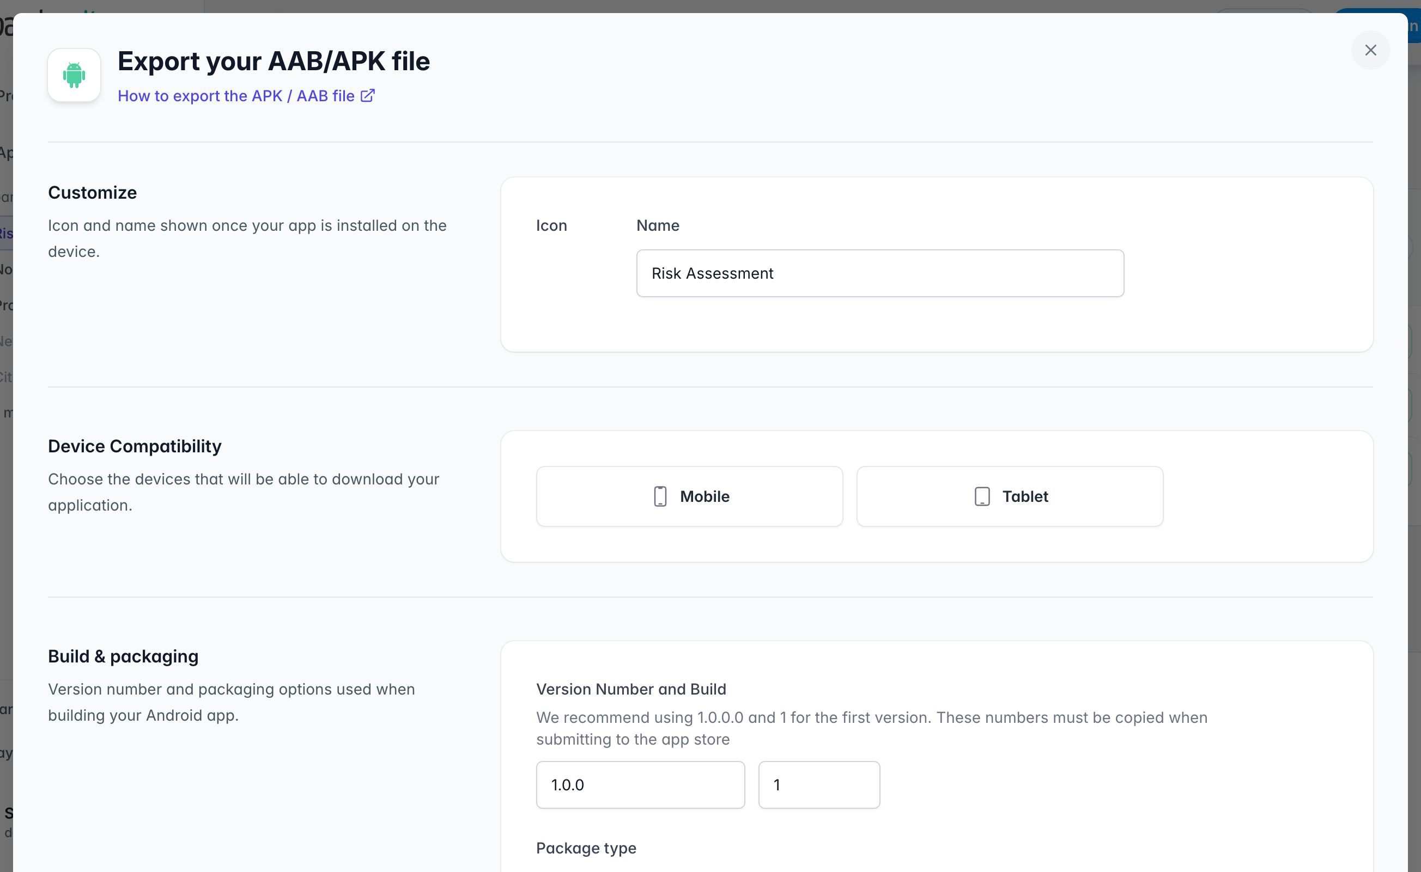This screenshot has height=872, width=1421.
Task: Select Tablet device compatibility
Action: [1010, 496]
